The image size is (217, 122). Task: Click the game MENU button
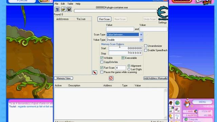click(202, 102)
